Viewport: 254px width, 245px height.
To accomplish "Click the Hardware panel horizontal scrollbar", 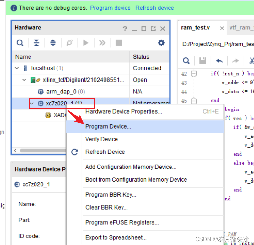I will coord(43,151).
